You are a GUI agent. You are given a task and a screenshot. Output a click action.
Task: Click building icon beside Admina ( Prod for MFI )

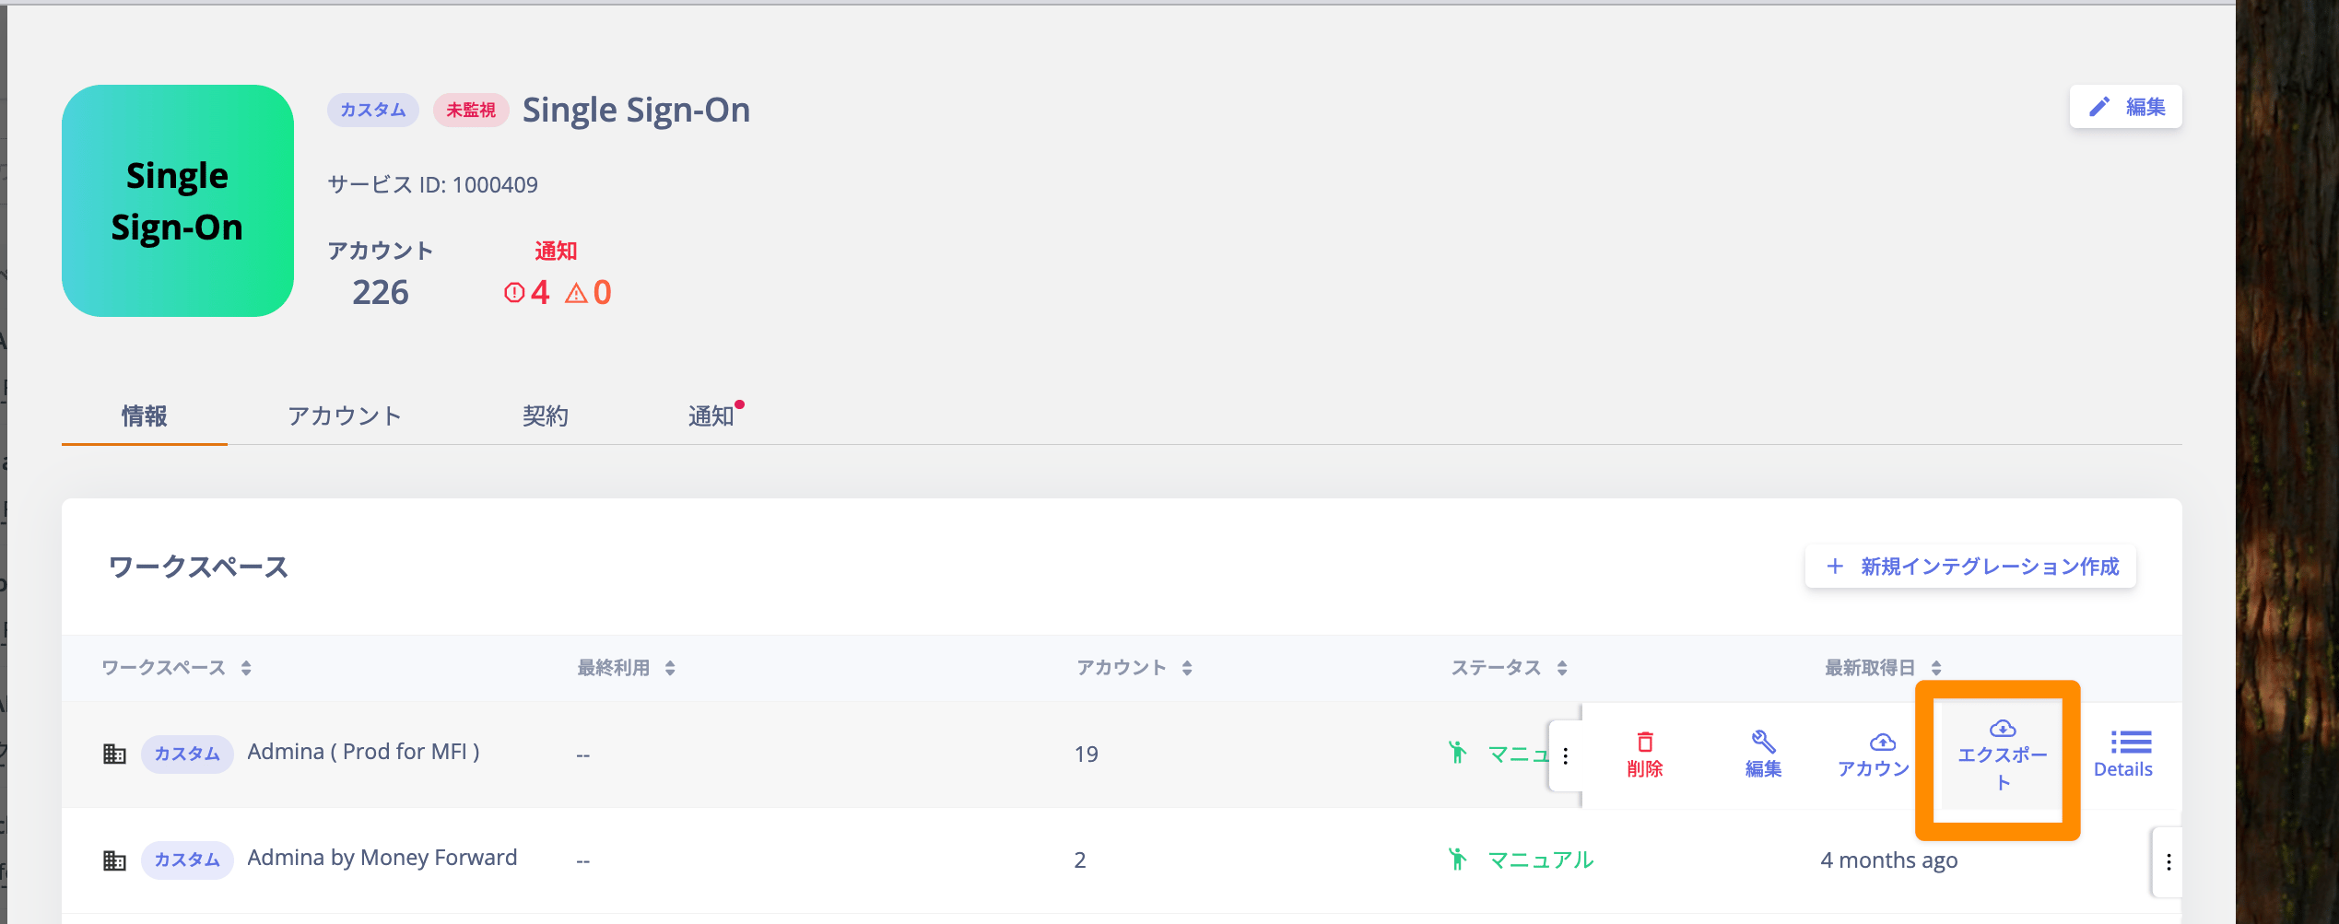click(114, 754)
